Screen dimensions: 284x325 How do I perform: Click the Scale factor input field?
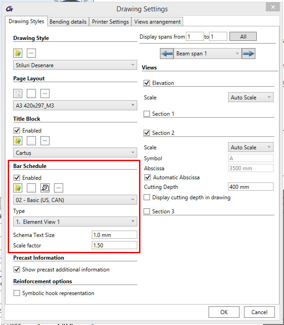click(114, 246)
